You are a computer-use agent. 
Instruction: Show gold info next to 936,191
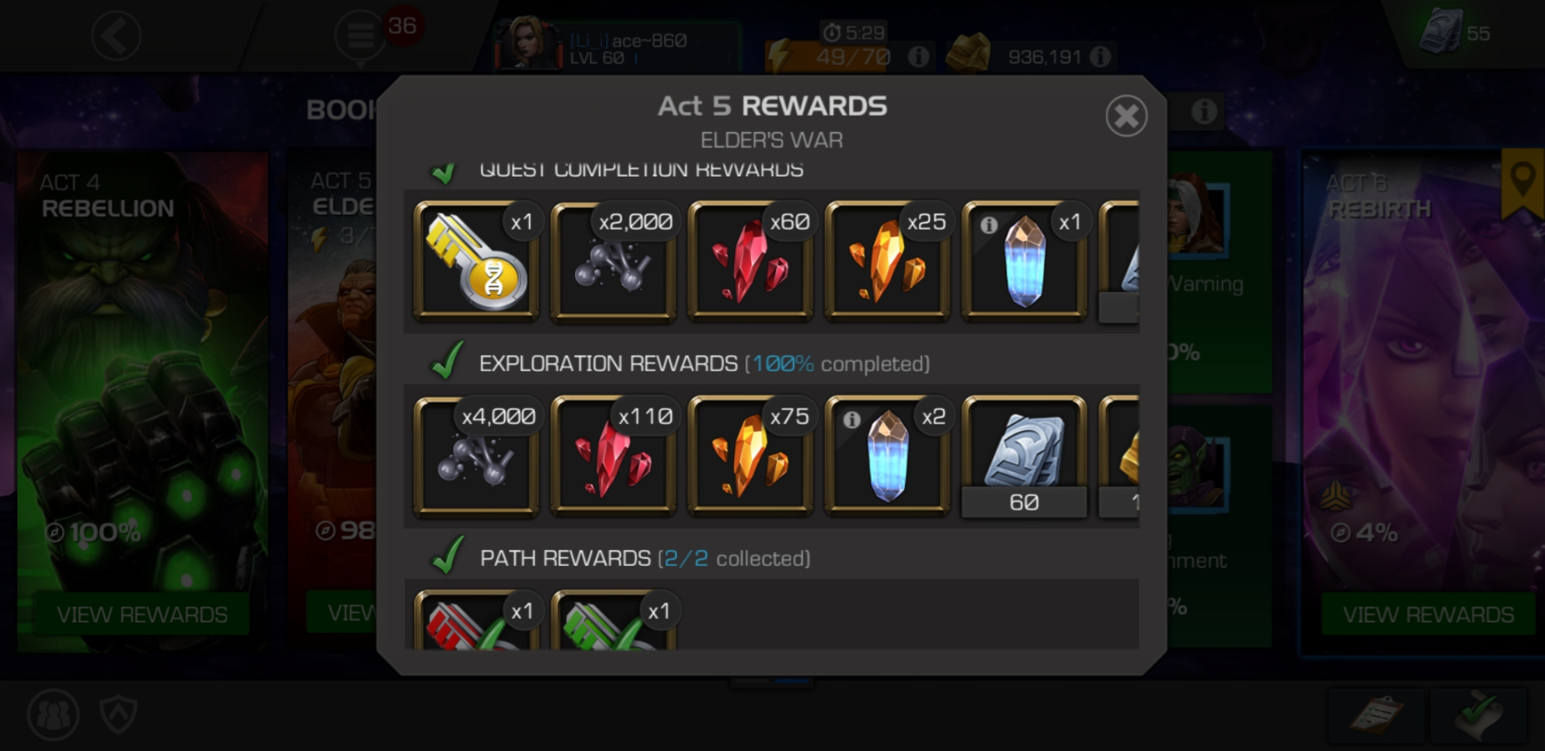click(1100, 56)
